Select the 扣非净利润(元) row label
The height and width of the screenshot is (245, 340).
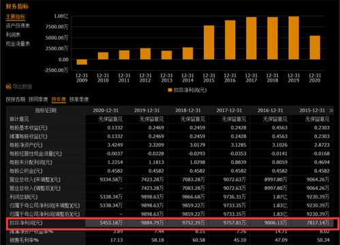coord(26,223)
